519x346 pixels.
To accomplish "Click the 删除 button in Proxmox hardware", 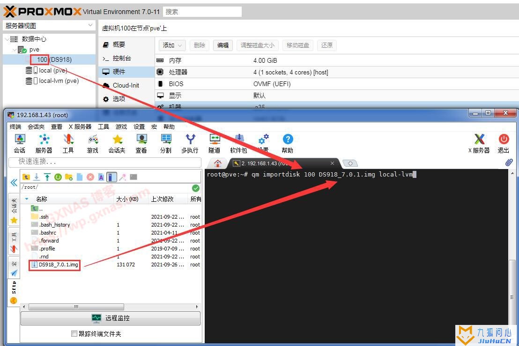I will [x=199, y=45].
